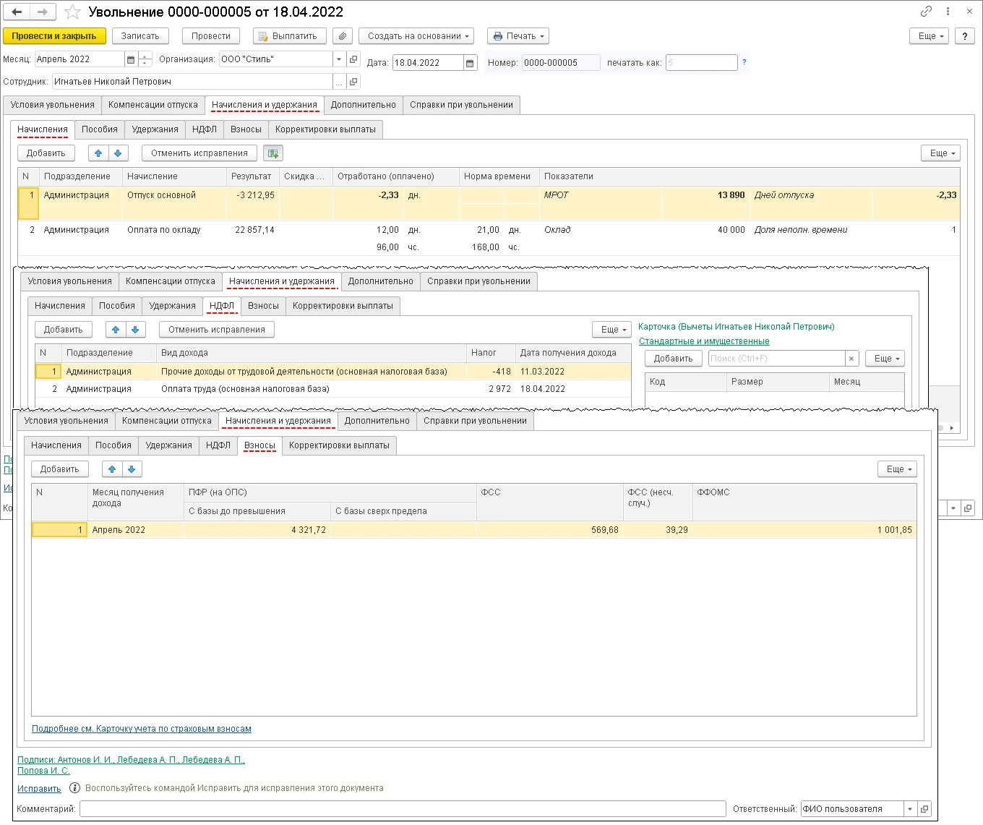Switch to the Условия увольнения tab in the top panel
Image resolution: width=983 pixels, height=825 pixels.
coord(52,105)
